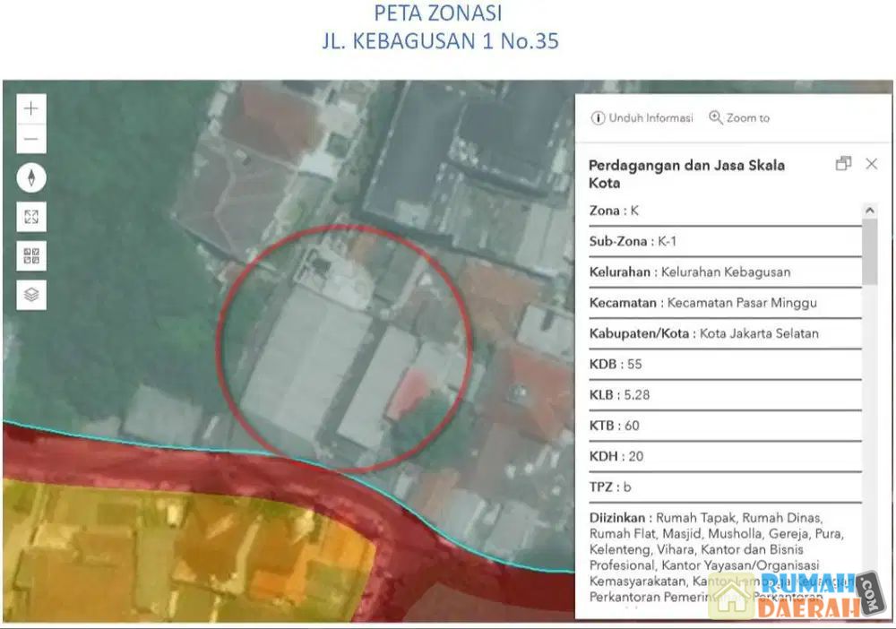
Task: Click the popup vertical scrollbar thumb
Action: 869,253
